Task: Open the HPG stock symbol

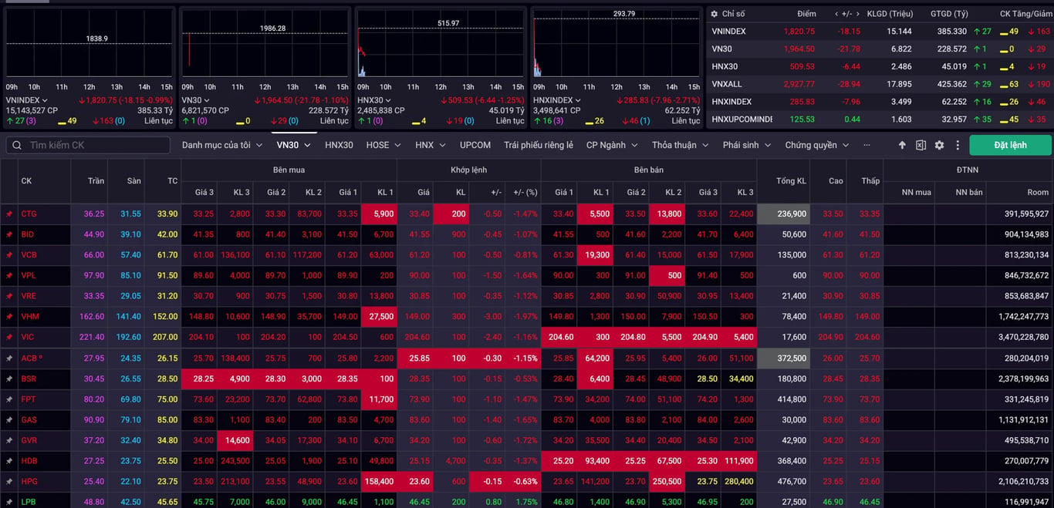Action: (x=29, y=482)
